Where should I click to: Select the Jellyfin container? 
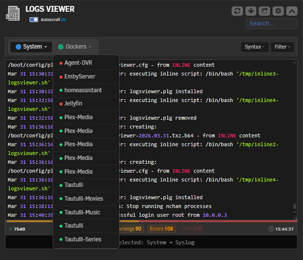pyautogui.click(x=86, y=104)
